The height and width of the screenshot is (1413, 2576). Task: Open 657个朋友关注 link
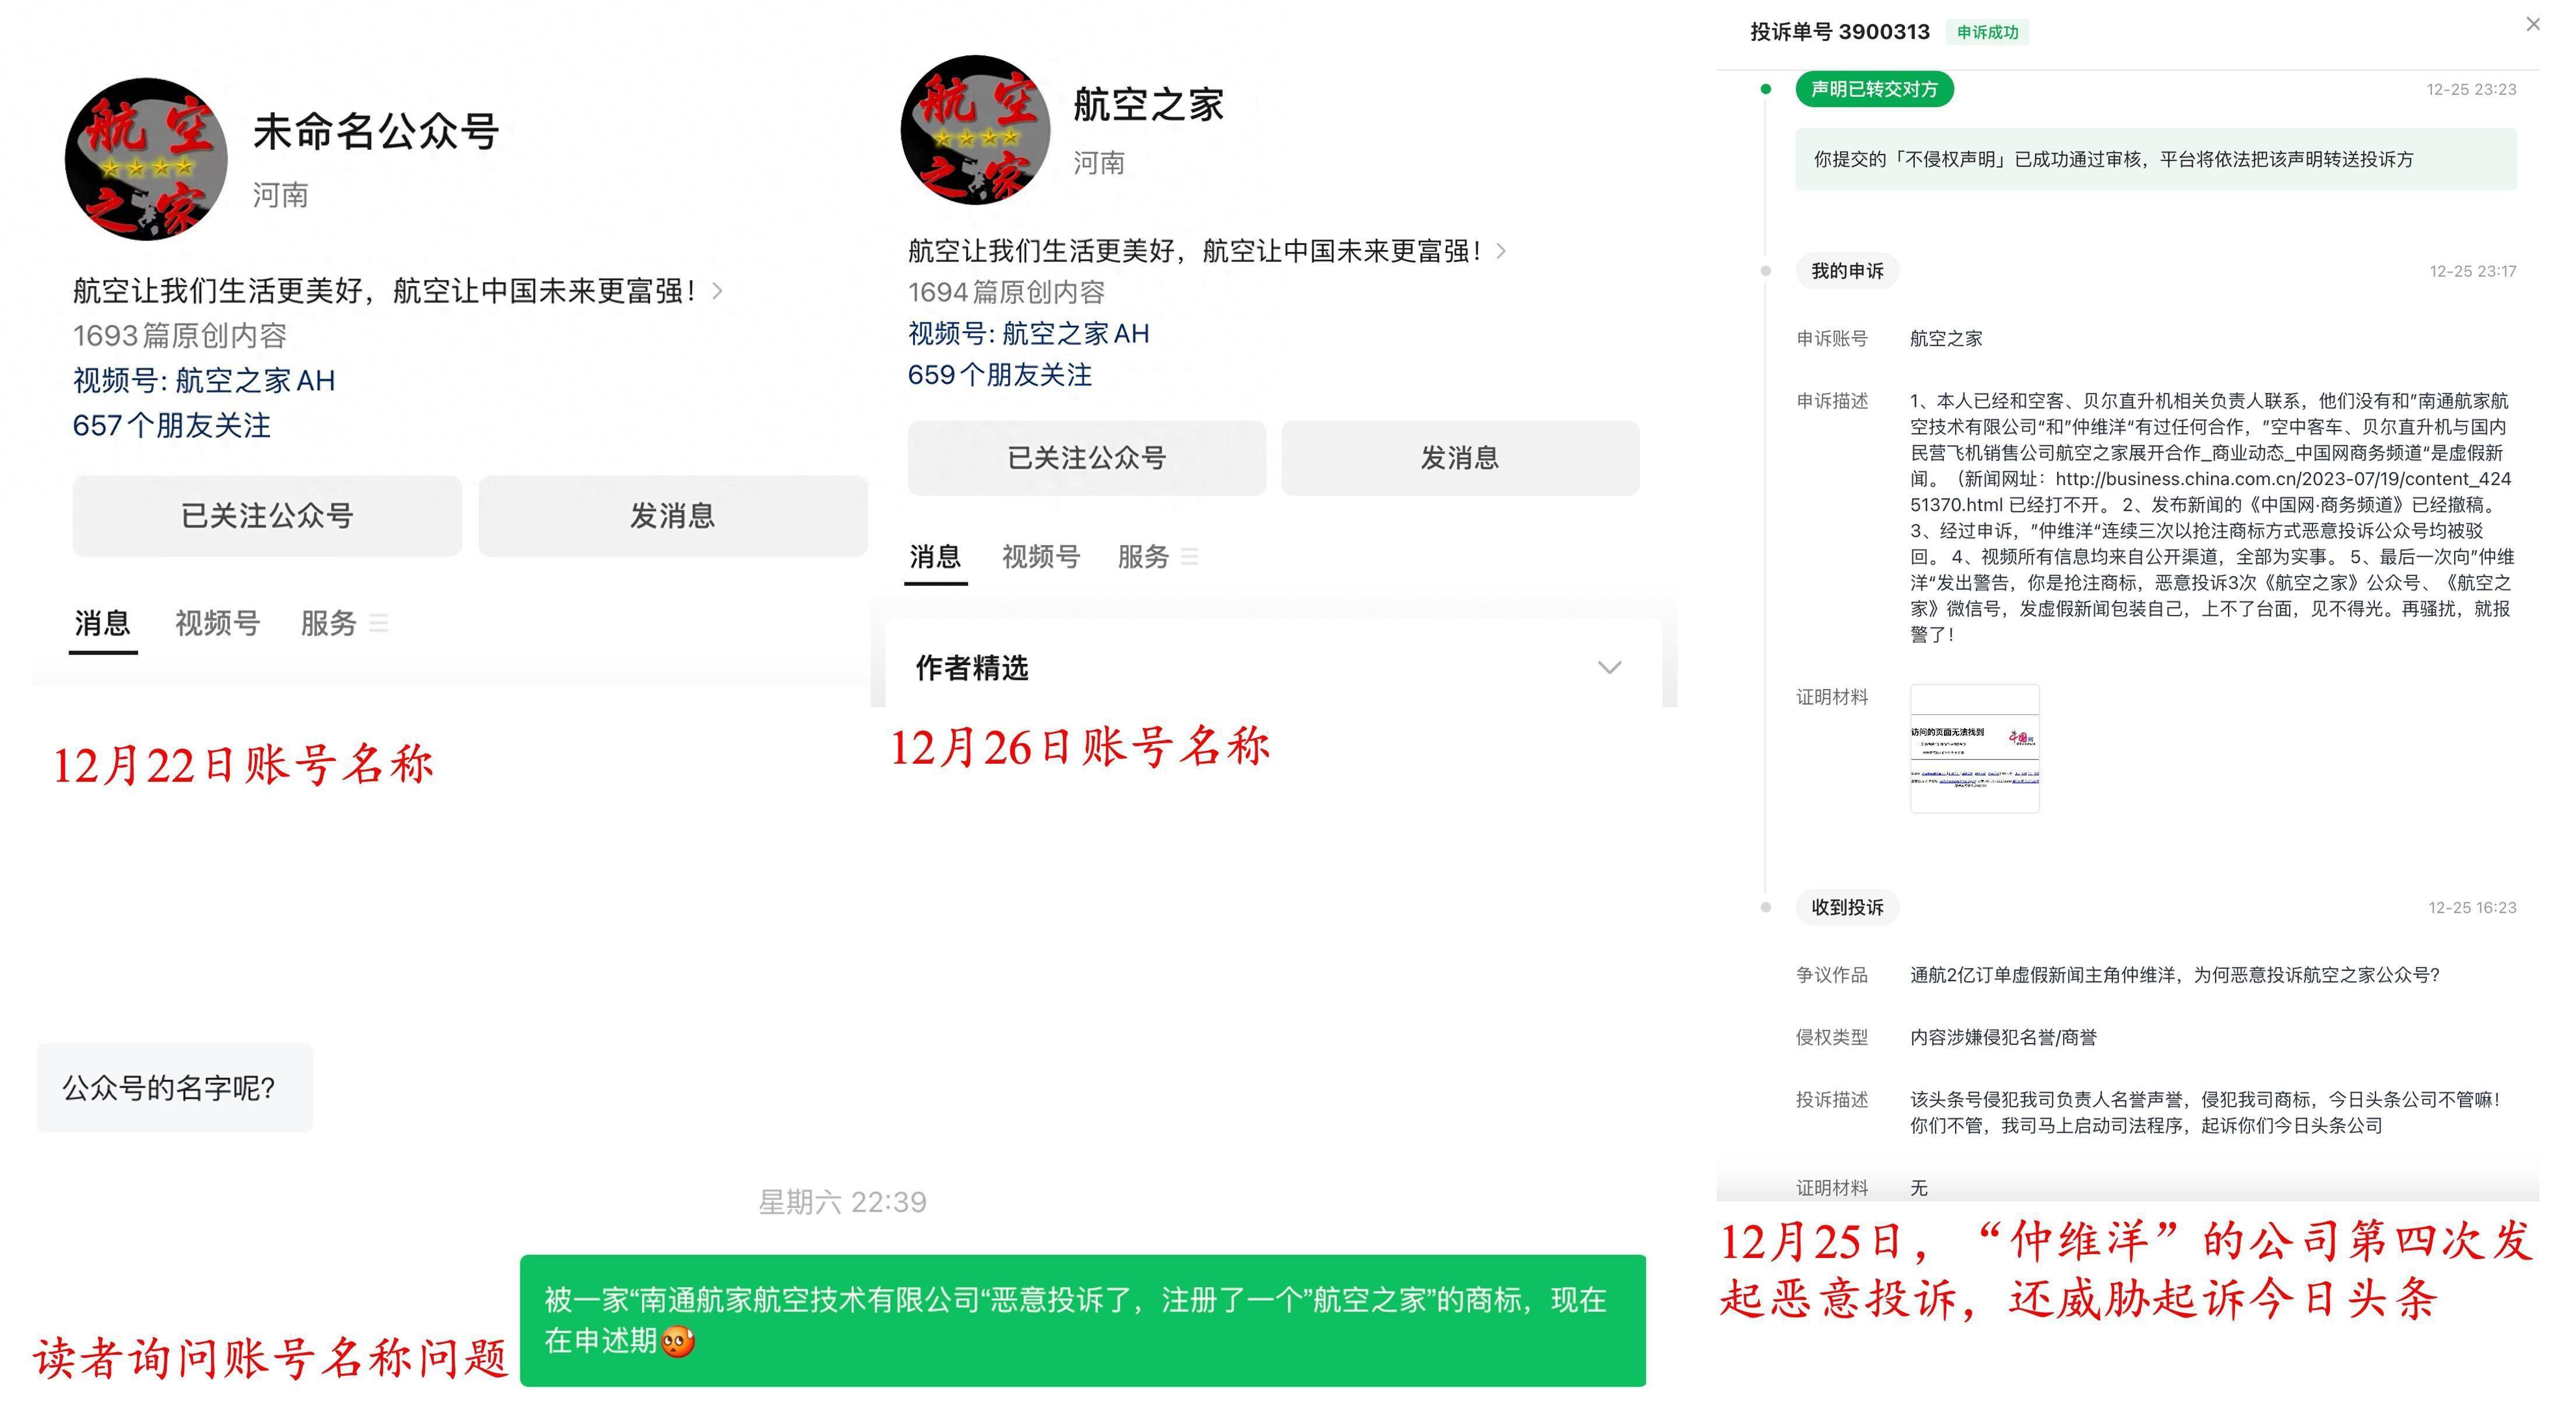(x=172, y=425)
